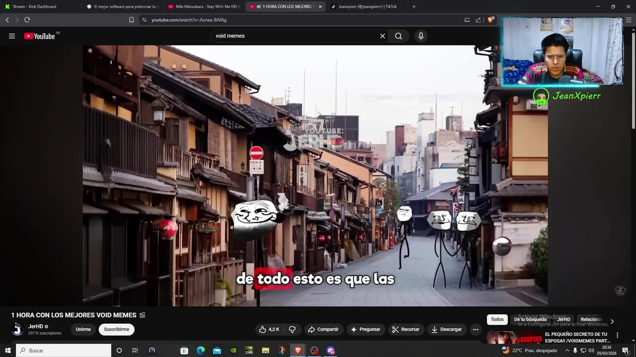Open volume control in system tray
The image size is (636, 357).
point(591,351)
